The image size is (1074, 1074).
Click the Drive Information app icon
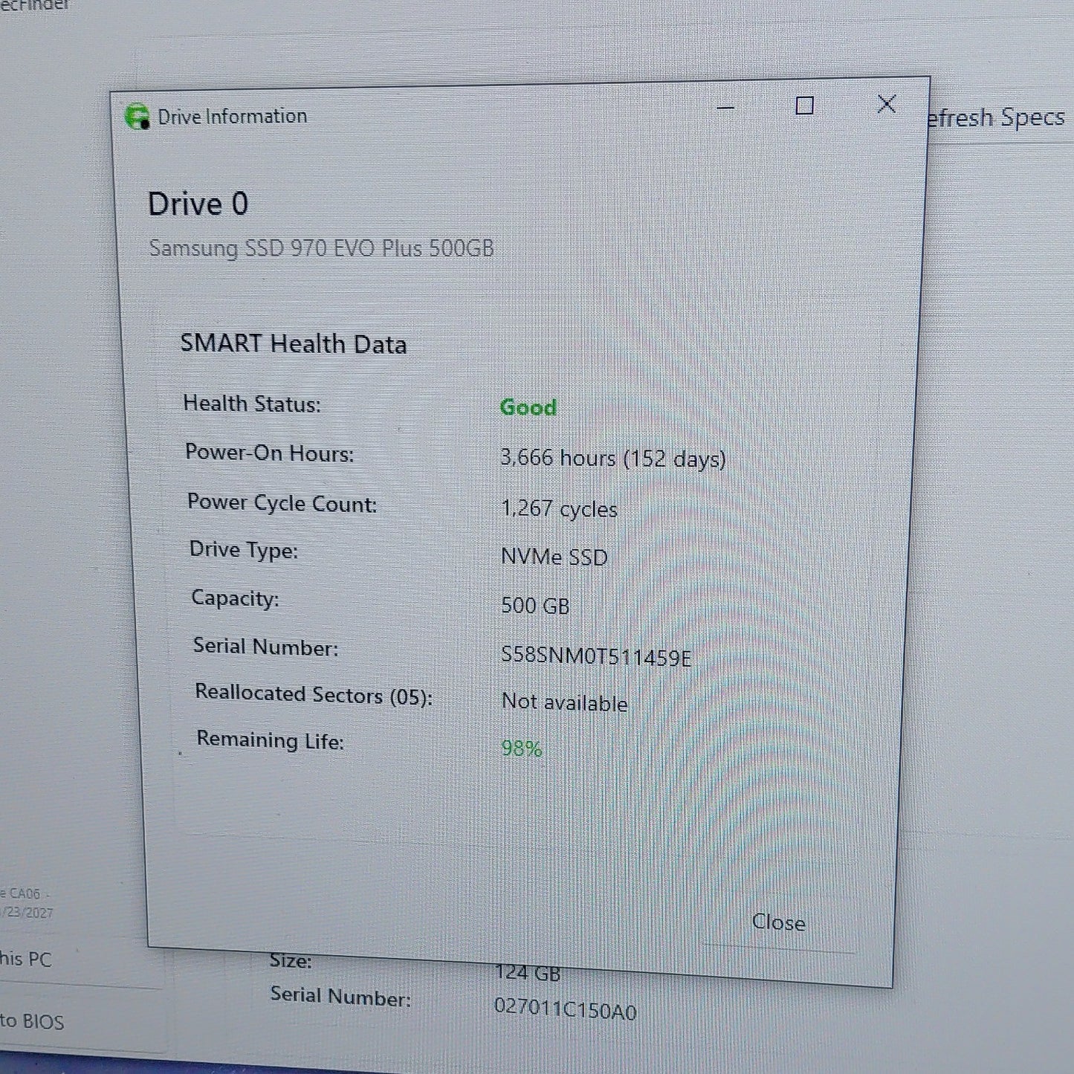click(x=137, y=117)
